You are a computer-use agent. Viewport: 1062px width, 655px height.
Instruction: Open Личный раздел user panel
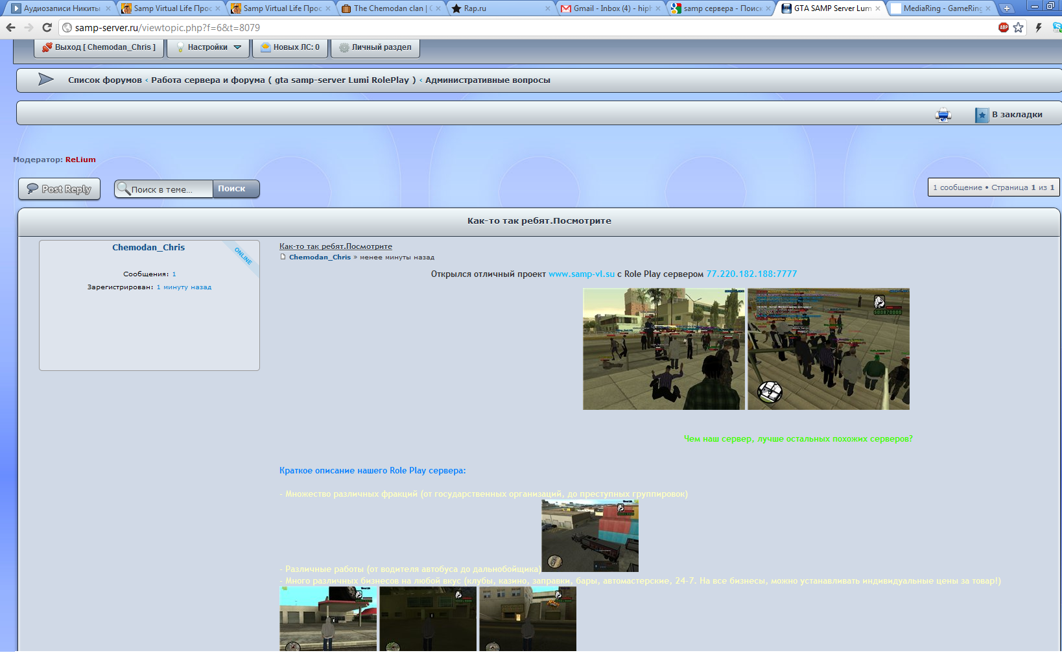[375, 47]
